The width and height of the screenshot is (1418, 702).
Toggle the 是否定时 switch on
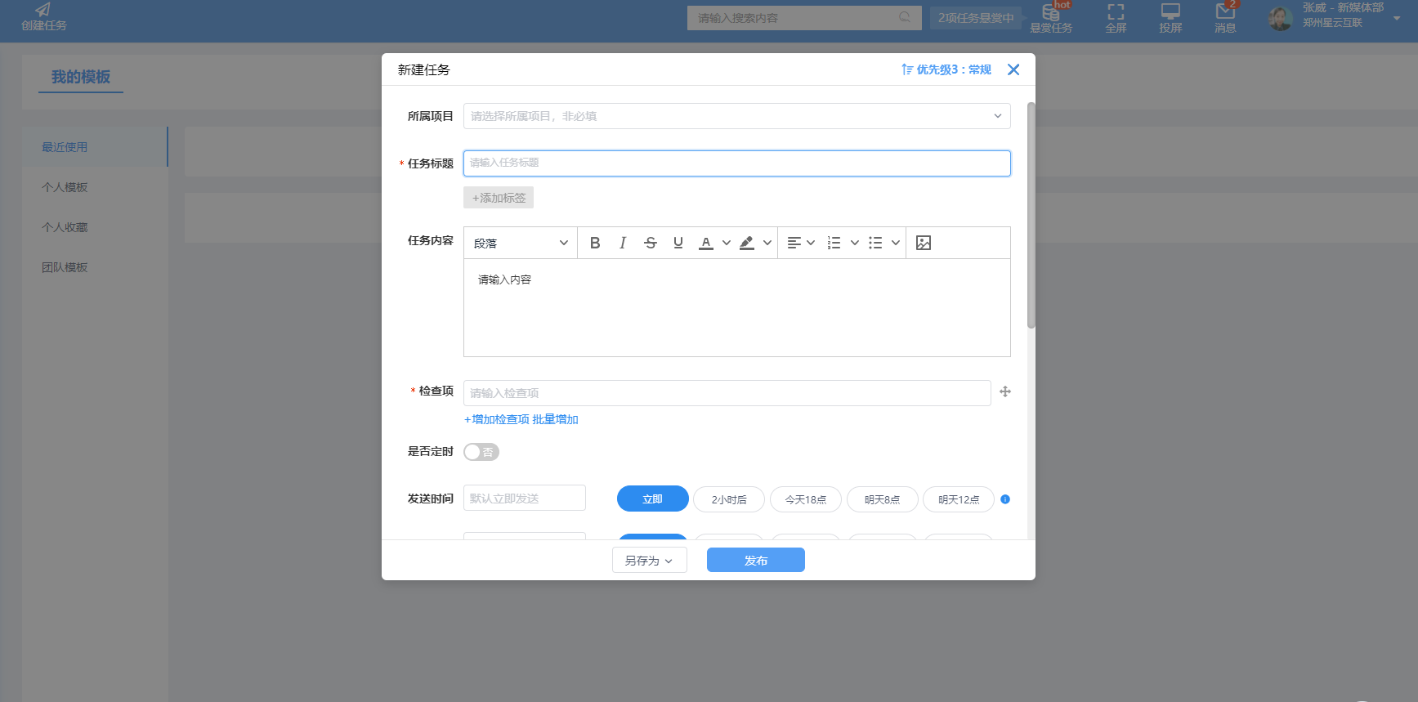pyautogui.click(x=481, y=452)
